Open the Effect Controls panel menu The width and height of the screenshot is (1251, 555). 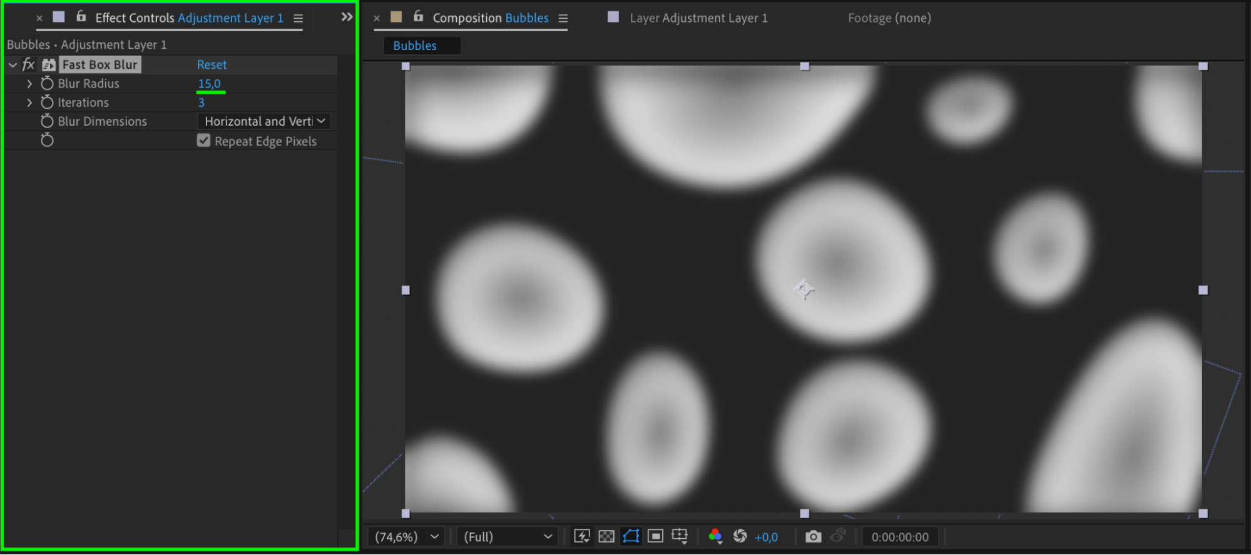coord(299,18)
